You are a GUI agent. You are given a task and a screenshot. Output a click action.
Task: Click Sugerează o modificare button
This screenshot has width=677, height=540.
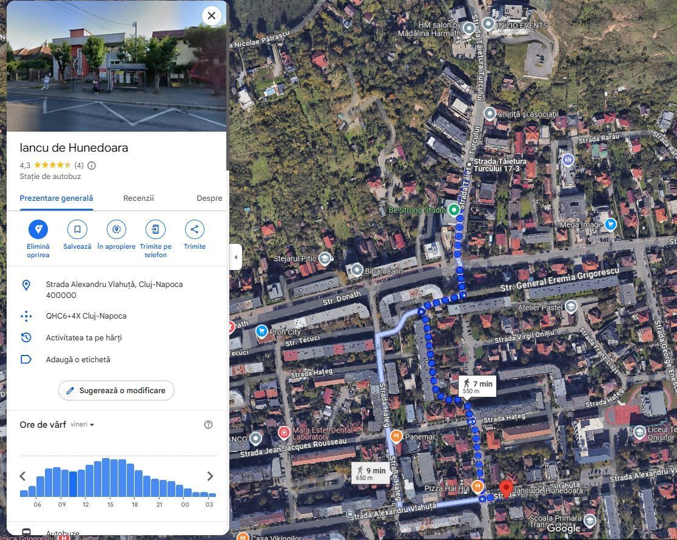click(x=116, y=391)
